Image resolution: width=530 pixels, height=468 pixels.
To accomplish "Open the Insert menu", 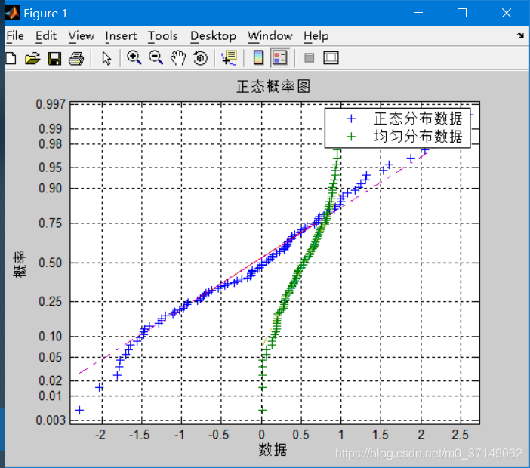I will coord(121,35).
